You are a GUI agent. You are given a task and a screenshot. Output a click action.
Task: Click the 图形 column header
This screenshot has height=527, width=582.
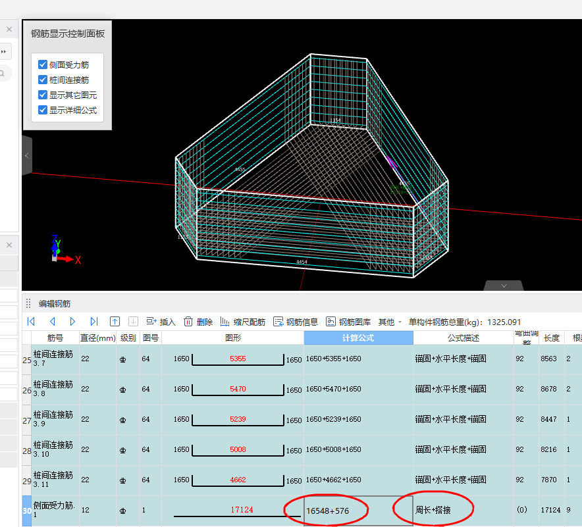(x=233, y=338)
